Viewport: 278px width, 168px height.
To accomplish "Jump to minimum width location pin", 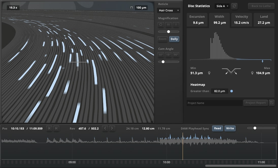I will [x=209, y=73].
